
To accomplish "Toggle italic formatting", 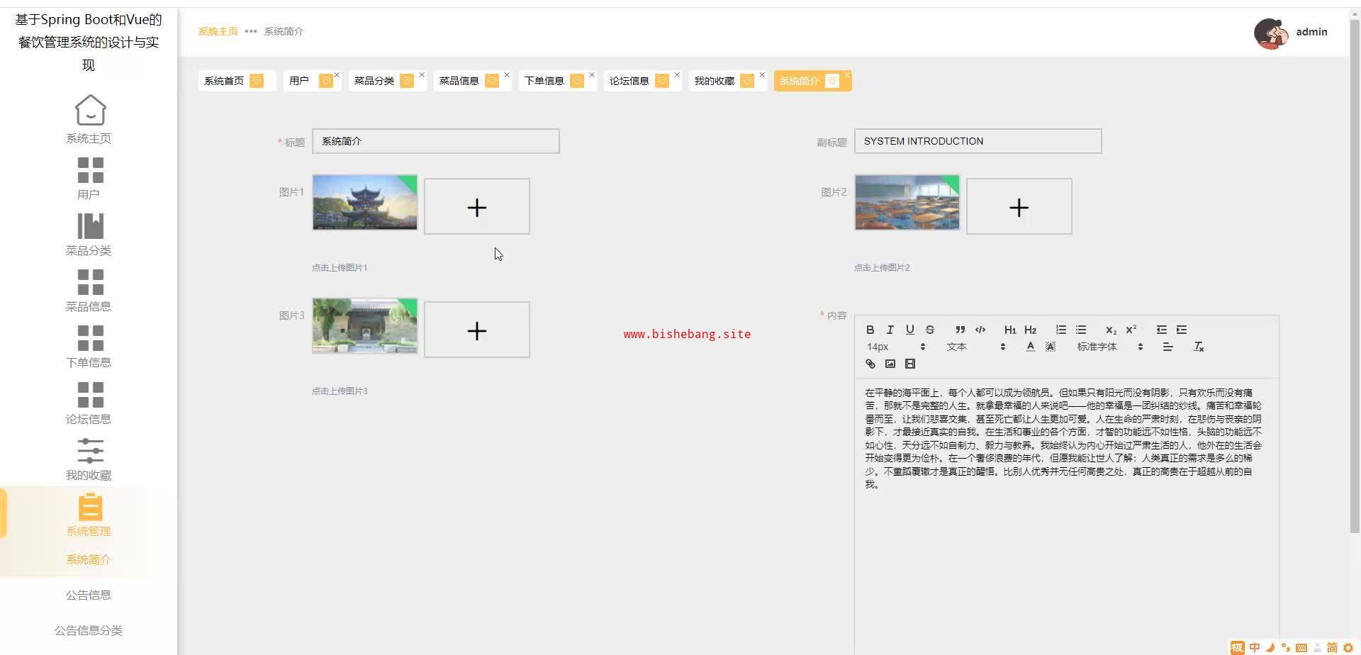I will [x=890, y=330].
